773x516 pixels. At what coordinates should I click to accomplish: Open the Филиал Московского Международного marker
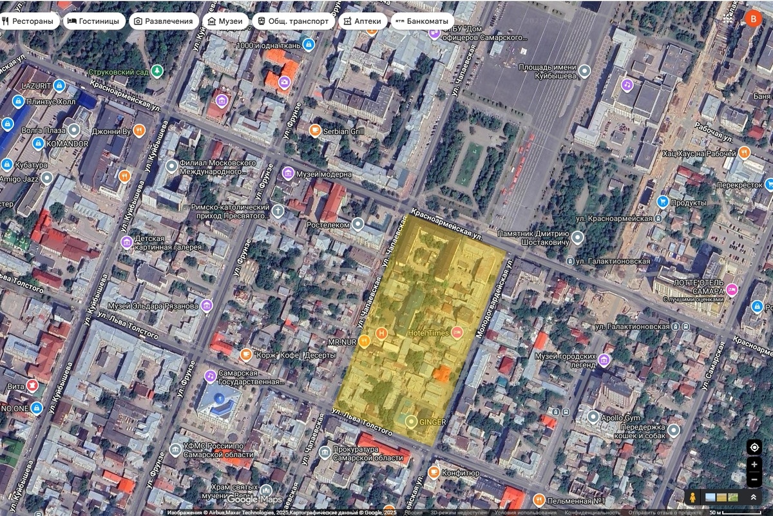(x=171, y=167)
